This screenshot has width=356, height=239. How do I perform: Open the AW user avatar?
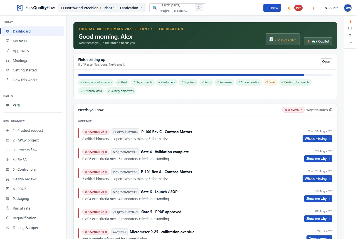pyautogui.click(x=348, y=8)
